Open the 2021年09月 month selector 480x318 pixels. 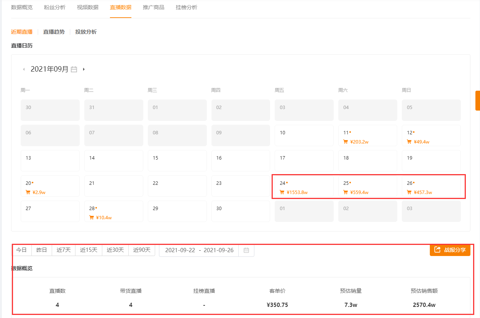click(x=49, y=69)
